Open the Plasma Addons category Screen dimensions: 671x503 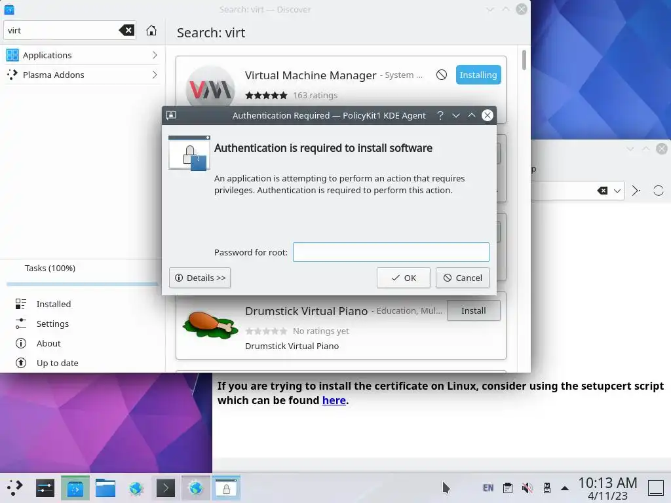[x=82, y=75]
